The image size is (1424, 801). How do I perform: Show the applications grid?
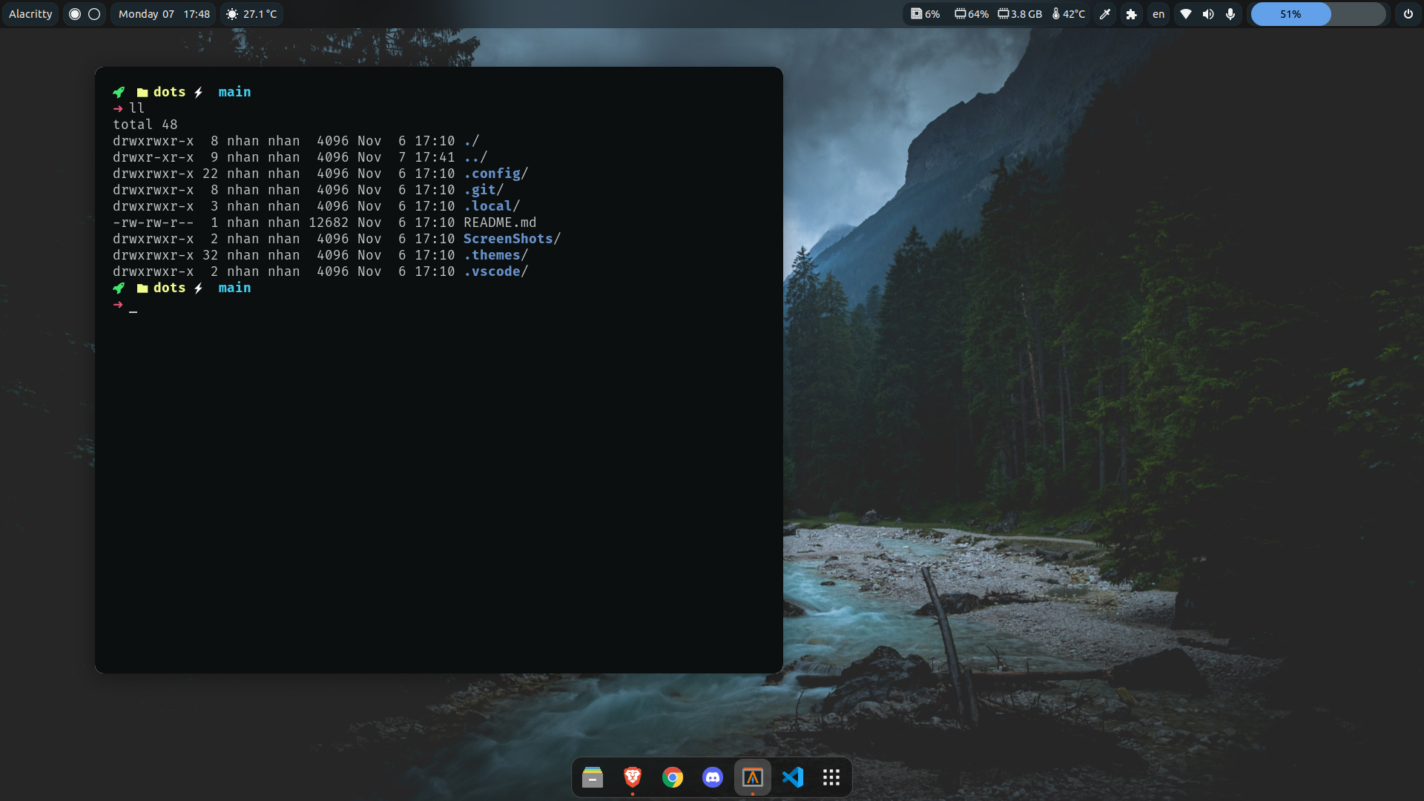[831, 777]
